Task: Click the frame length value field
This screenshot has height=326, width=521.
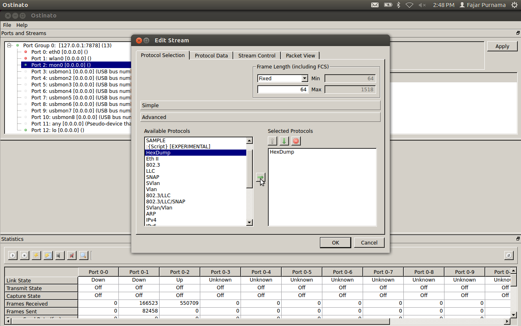Action: 283,89
